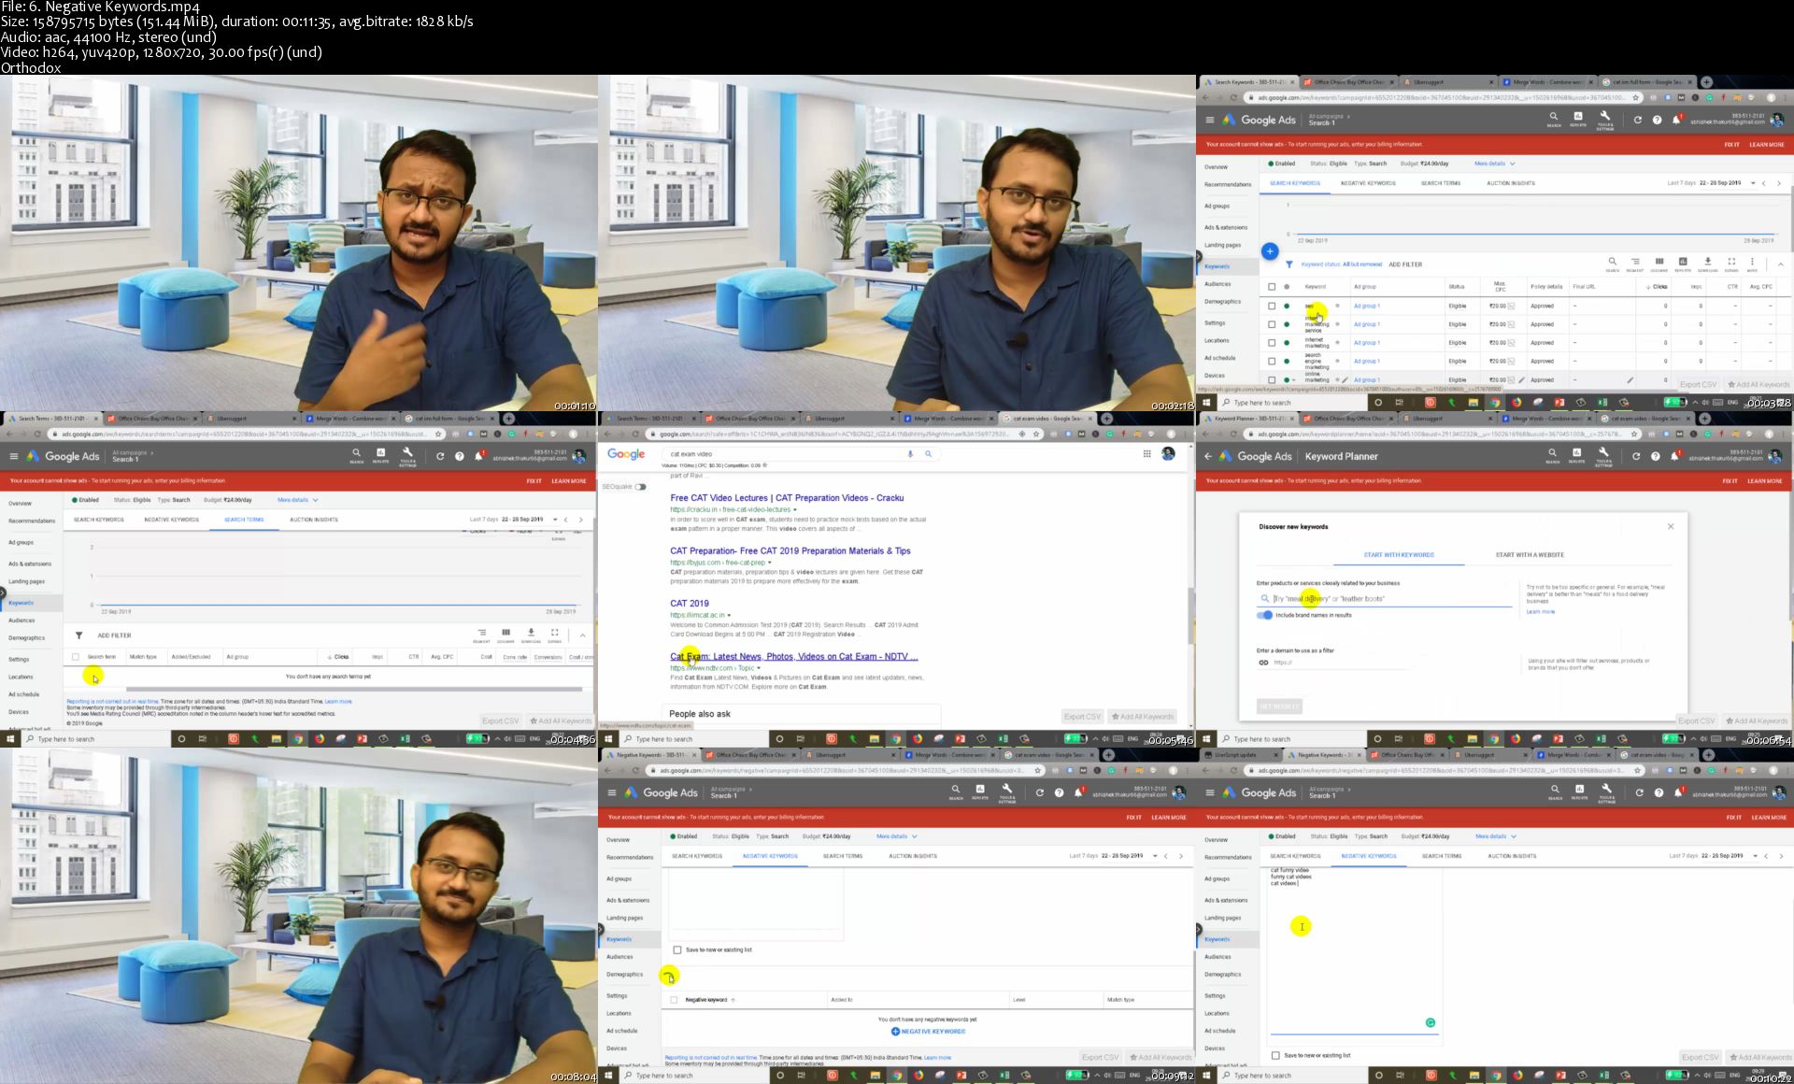Select Start With Keywords tab in Keyword Planner
The image size is (1794, 1084).
pos(1399,555)
